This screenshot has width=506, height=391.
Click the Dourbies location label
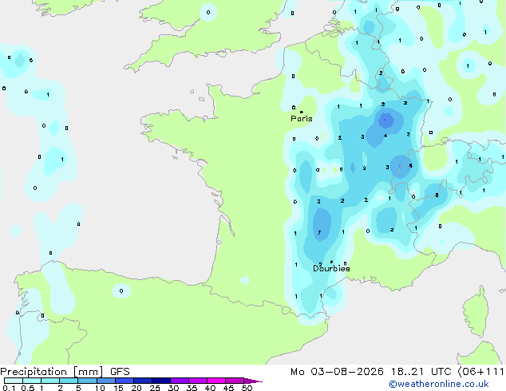[x=331, y=268]
